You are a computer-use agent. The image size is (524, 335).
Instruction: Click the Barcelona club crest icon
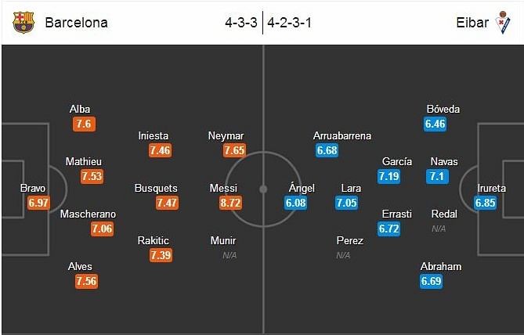click(23, 23)
